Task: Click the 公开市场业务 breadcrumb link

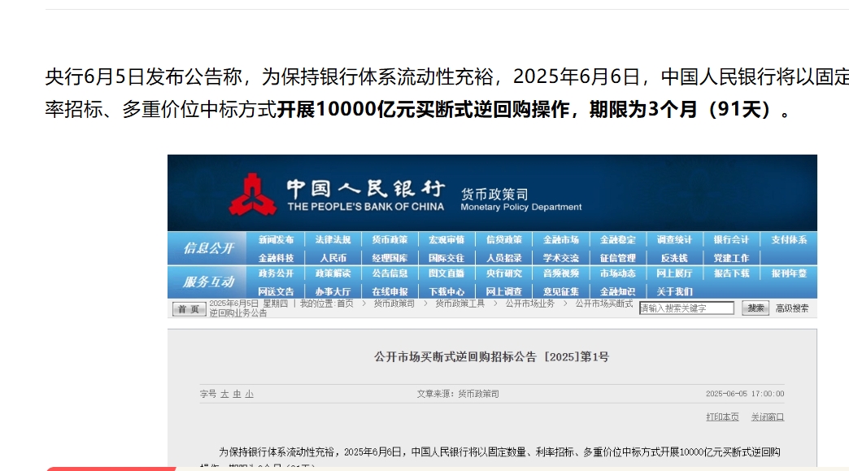Action: click(x=530, y=303)
